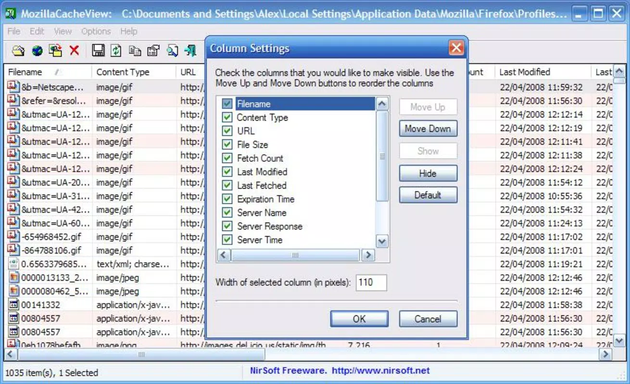Click the column list scroll up arrow
The height and width of the screenshot is (384, 630).
(382, 104)
